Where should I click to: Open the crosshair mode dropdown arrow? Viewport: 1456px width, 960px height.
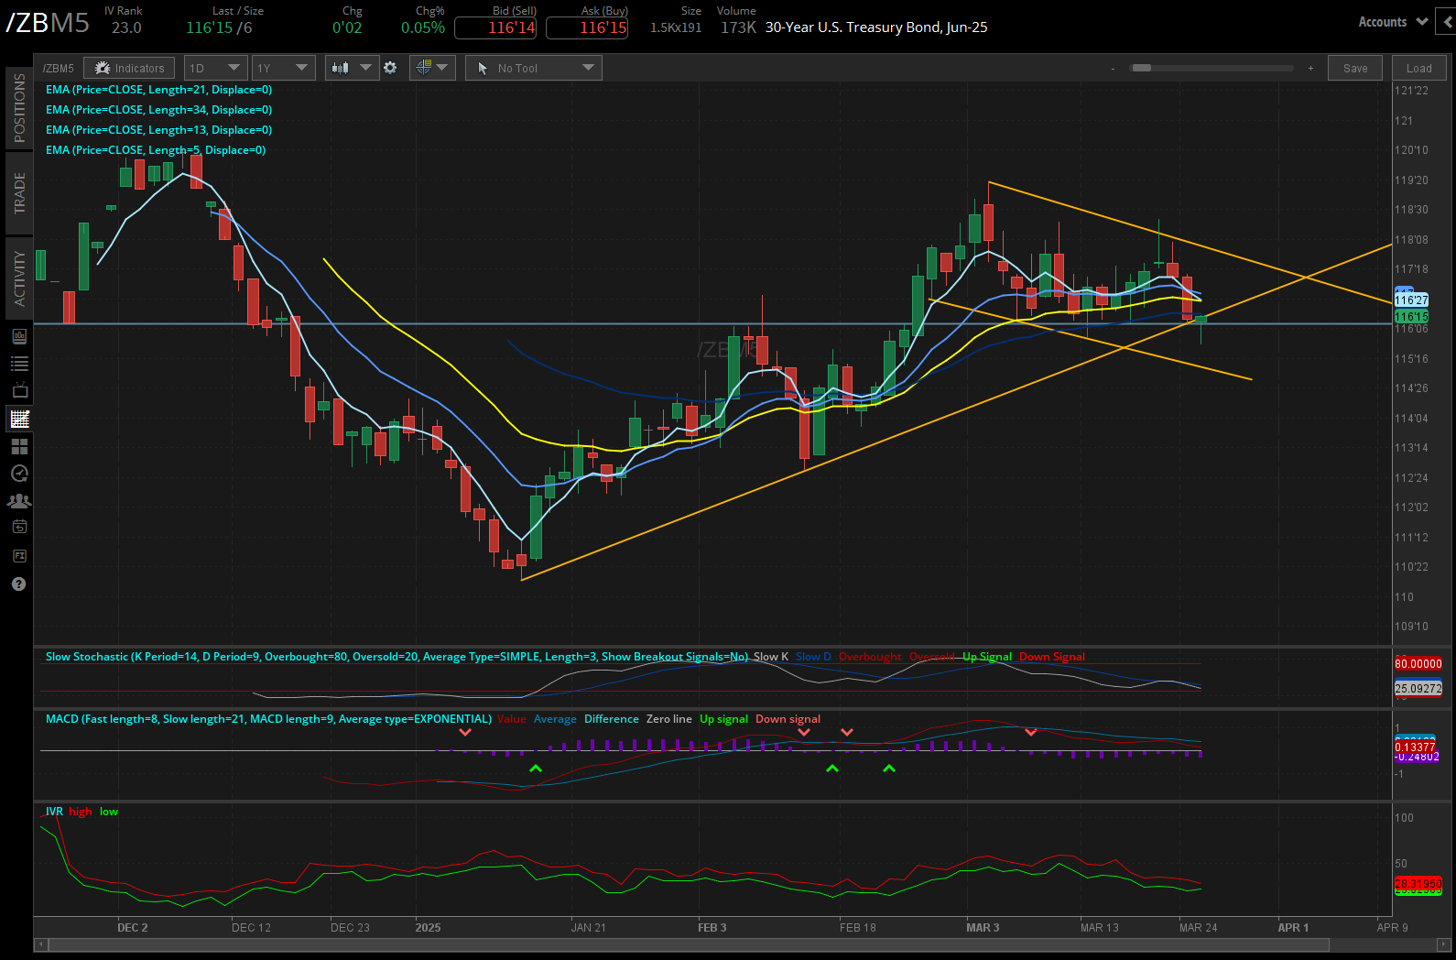click(x=442, y=68)
